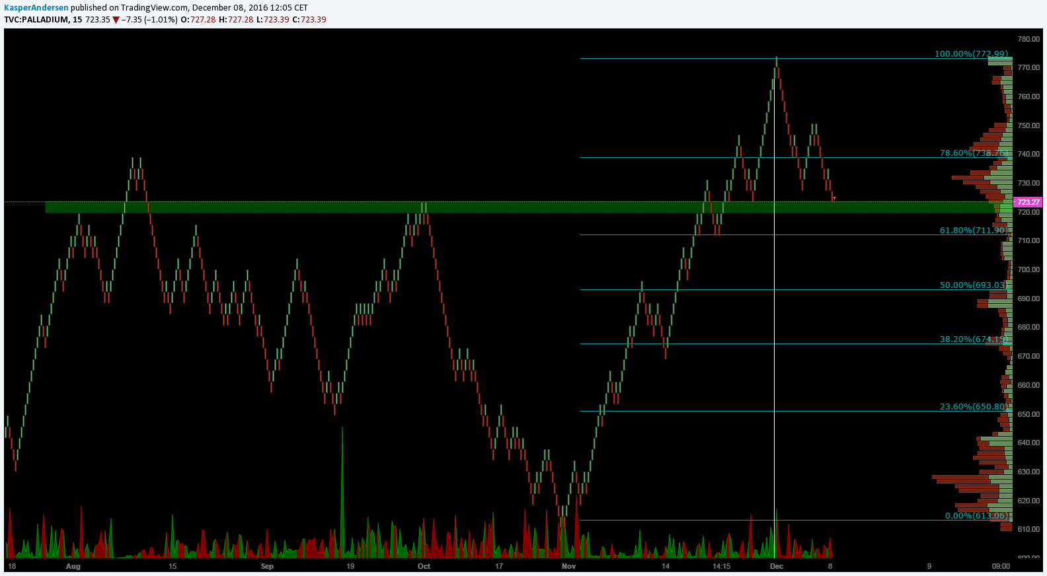
Task: Select the 0.00%(613.06) Fibonacci label
Action: tap(977, 516)
